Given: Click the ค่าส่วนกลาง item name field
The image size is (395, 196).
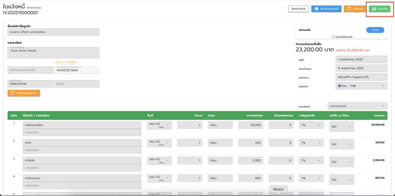Looking at the screenshot, I should (x=82, y=178).
